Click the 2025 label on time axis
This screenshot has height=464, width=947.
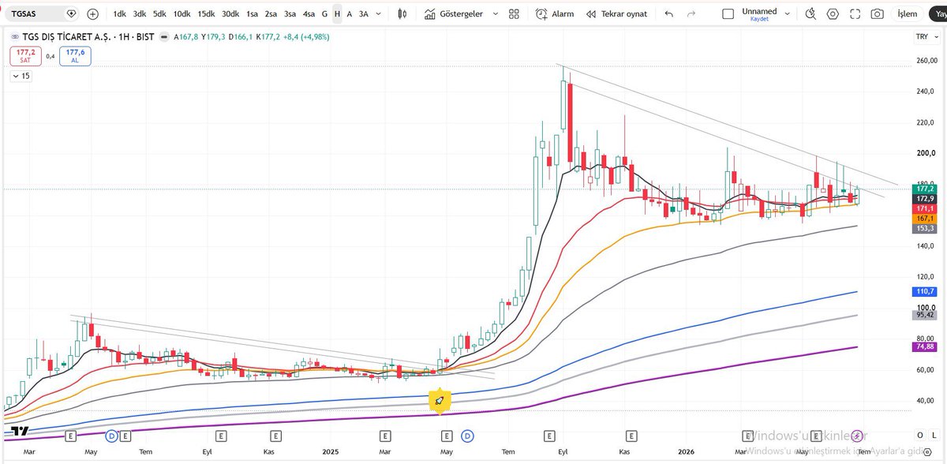tap(330, 451)
